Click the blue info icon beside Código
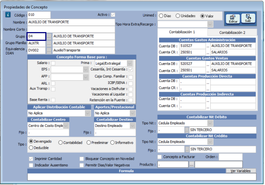 point(8,15)
